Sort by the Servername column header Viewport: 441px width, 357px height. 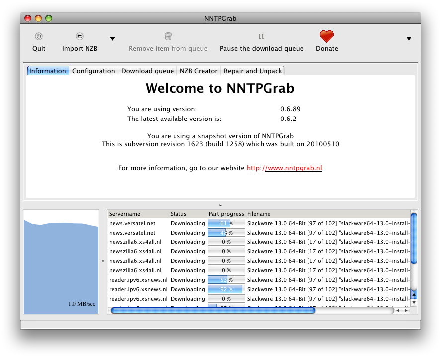coord(125,214)
